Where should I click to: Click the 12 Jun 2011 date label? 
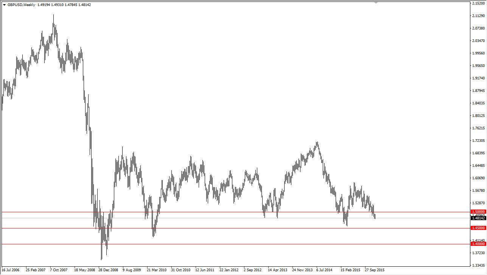tap(205, 270)
